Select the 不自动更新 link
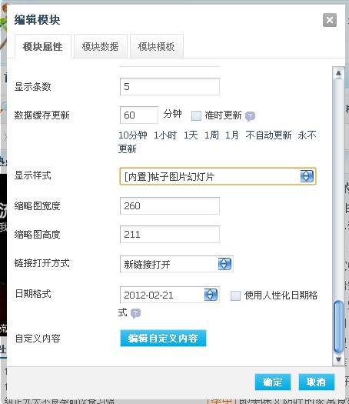This screenshot has width=349, height=404. point(268,135)
